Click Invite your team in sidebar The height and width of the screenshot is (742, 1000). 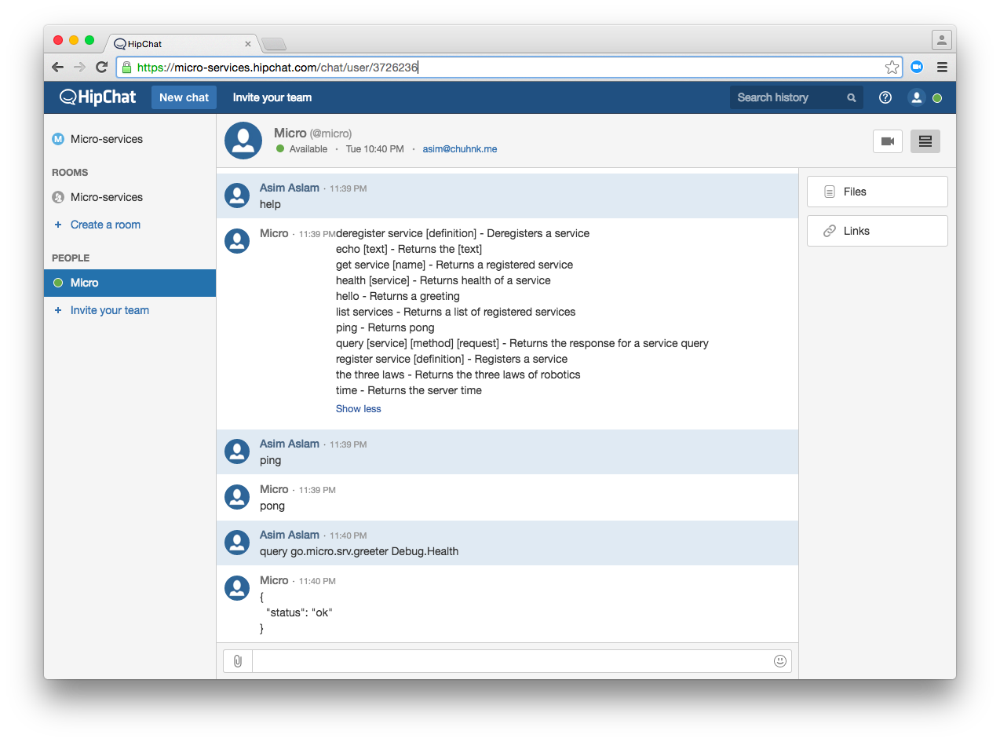[110, 310]
